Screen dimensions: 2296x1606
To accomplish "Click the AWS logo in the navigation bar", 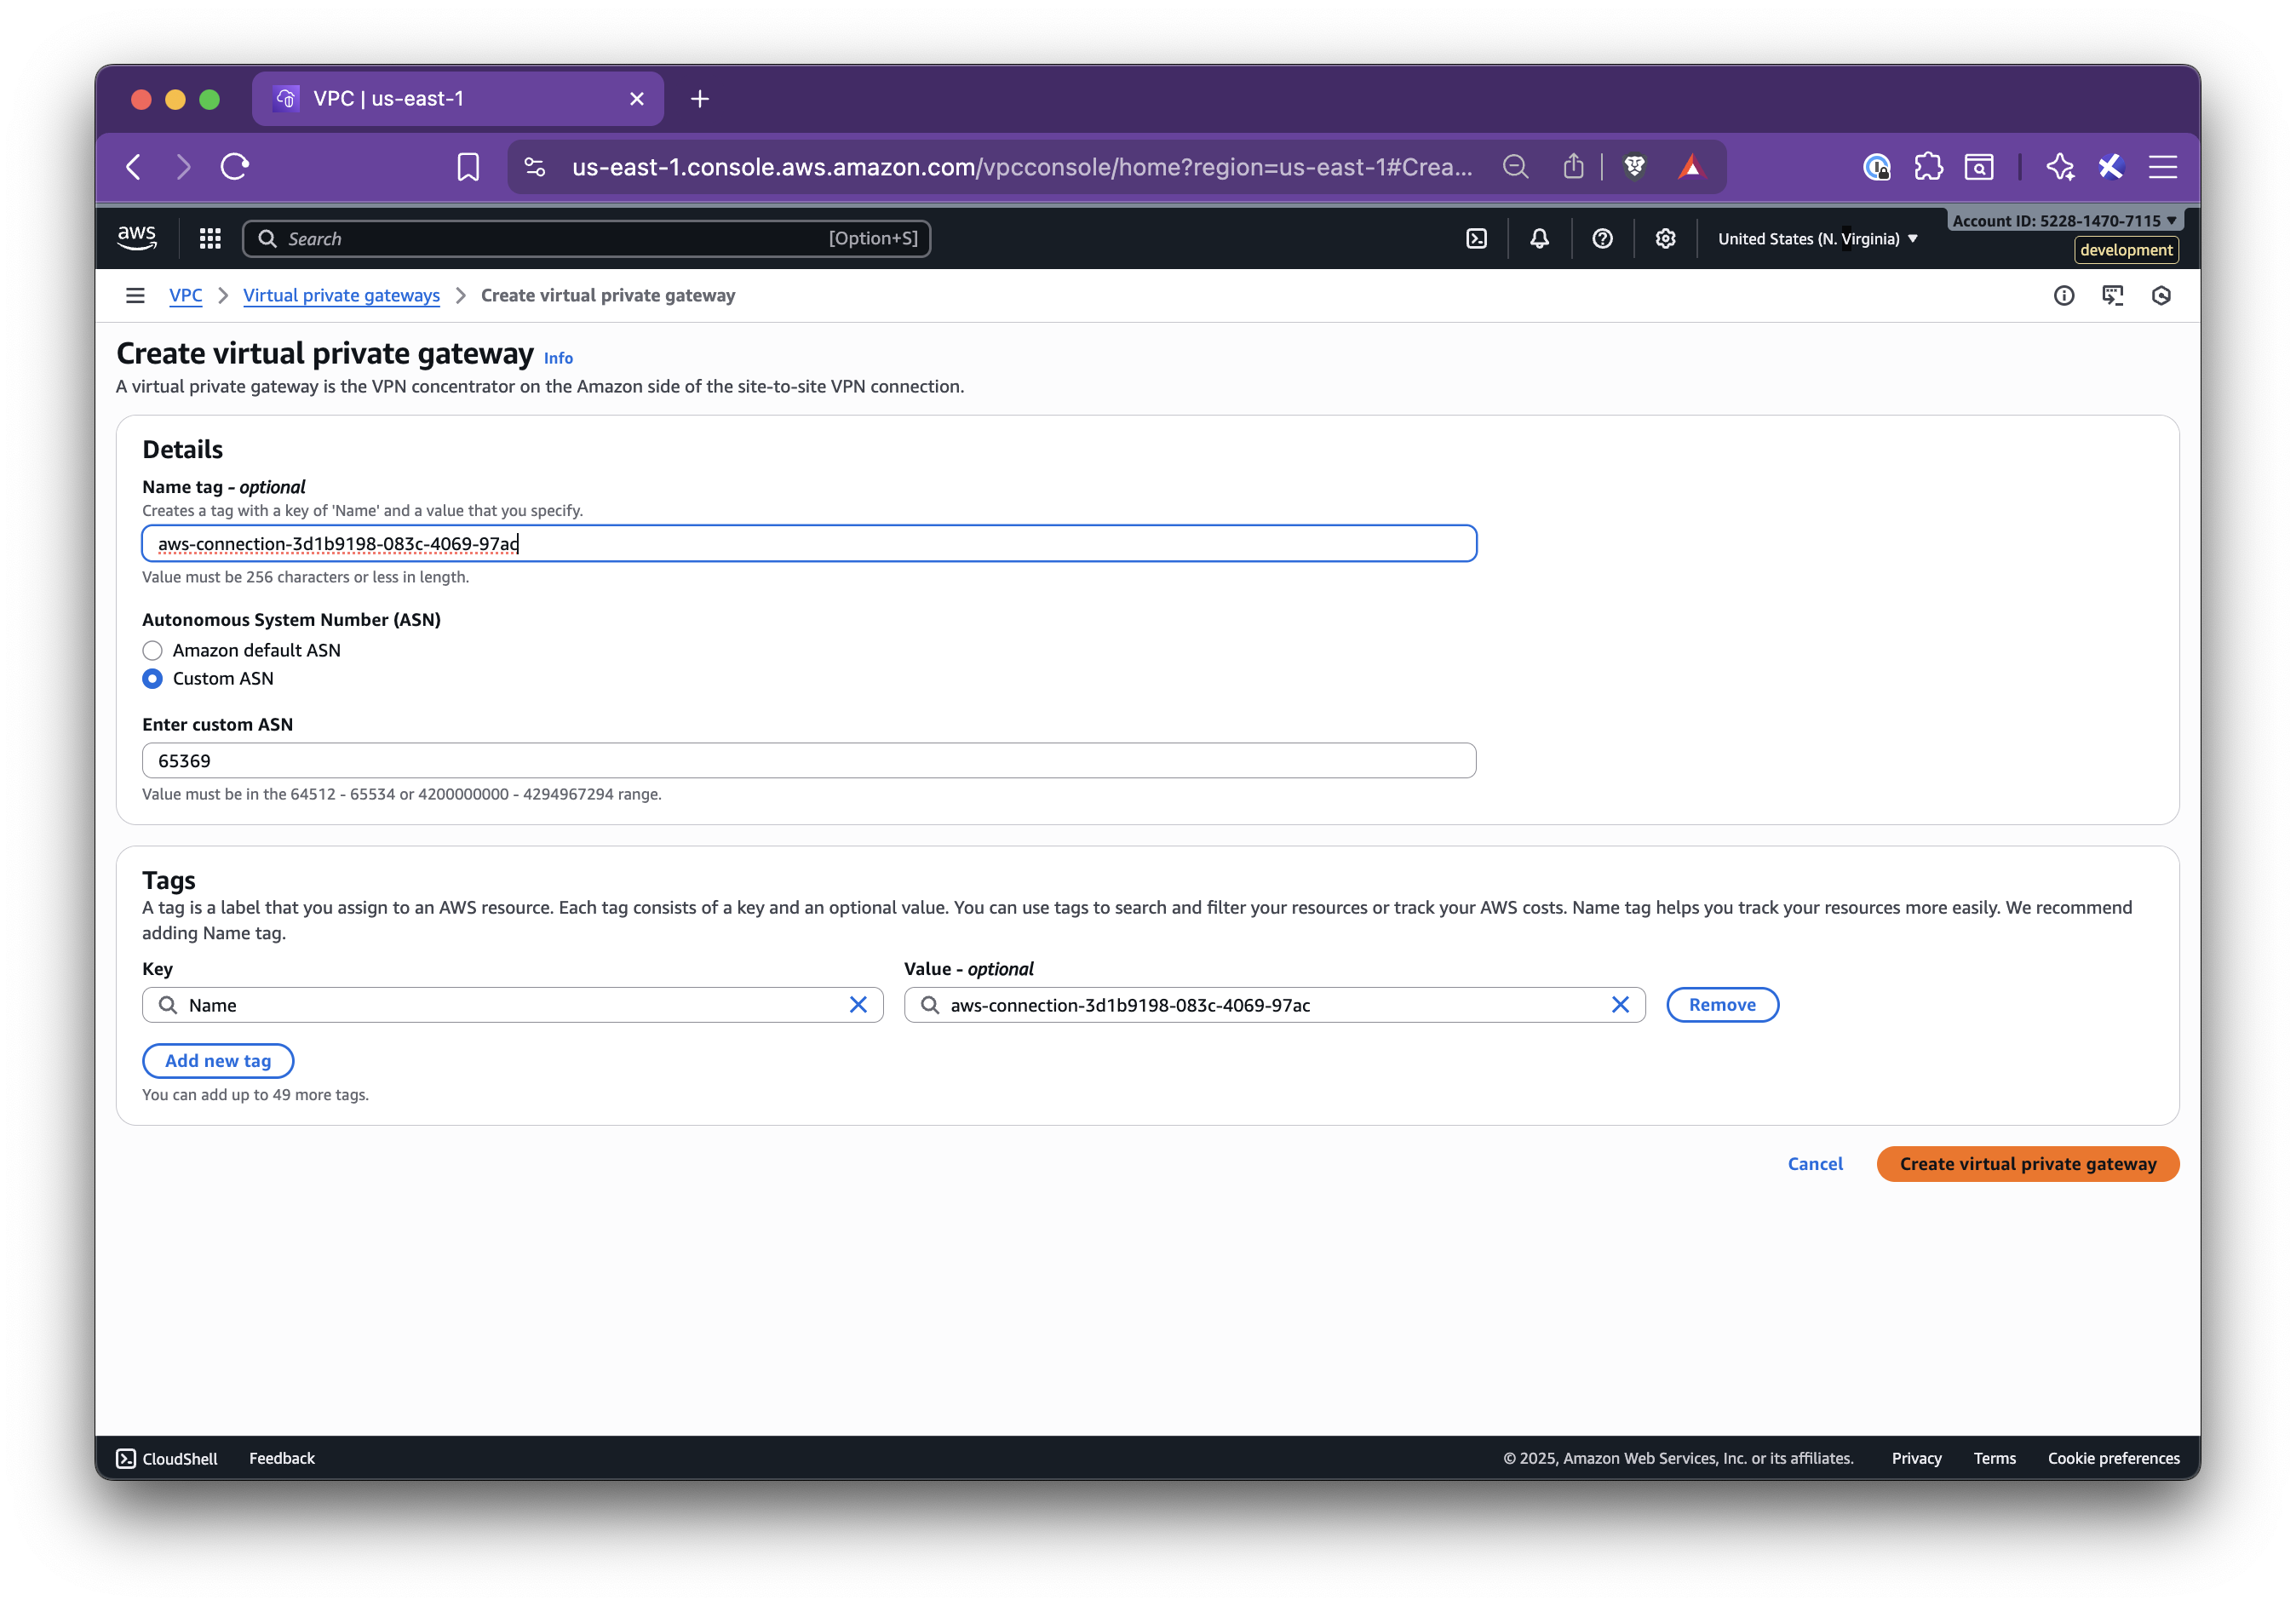I will [x=136, y=237].
